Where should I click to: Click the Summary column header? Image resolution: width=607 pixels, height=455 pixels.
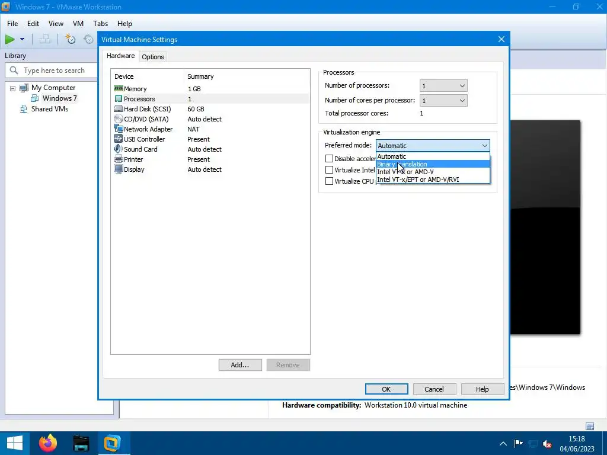[247, 76]
